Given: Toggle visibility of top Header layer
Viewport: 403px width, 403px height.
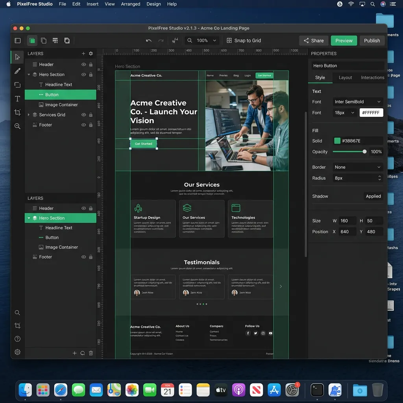Looking at the screenshot, I should [x=83, y=65].
